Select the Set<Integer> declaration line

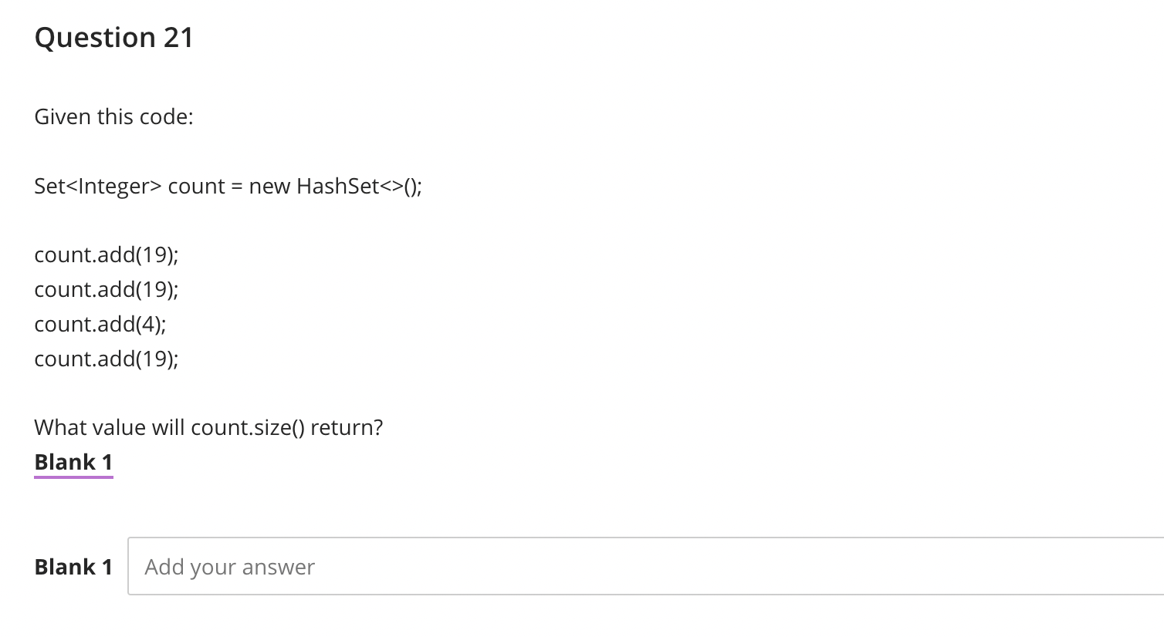click(228, 186)
